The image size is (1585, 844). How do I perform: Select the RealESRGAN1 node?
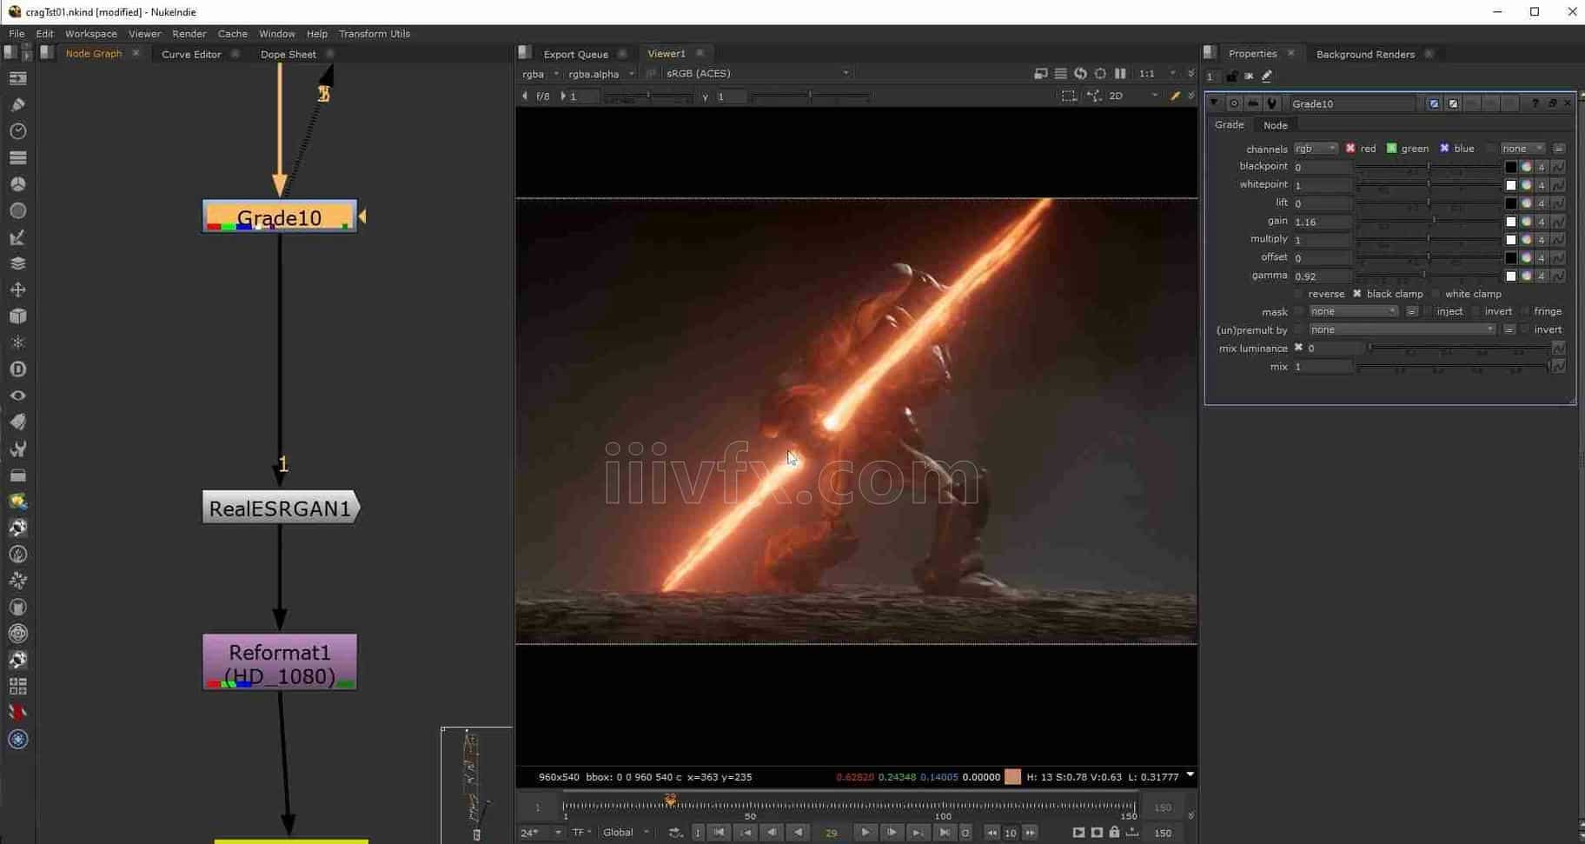point(280,508)
